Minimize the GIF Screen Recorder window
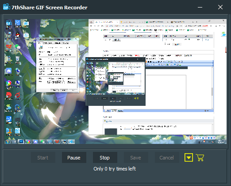This screenshot has width=231, height=186. (x=200, y=7)
